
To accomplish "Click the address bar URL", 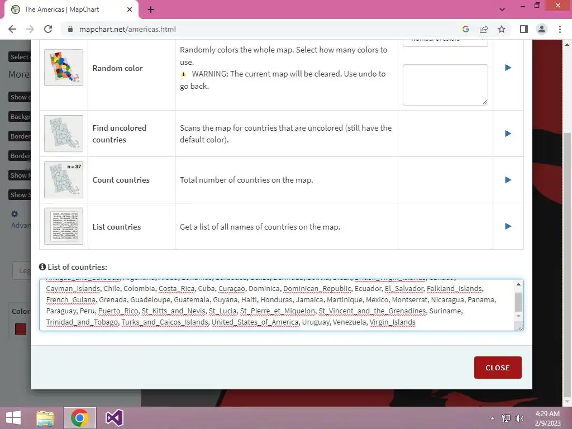I will 127,29.
